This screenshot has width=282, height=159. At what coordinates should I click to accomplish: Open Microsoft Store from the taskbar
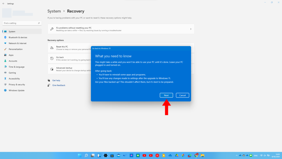[112, 155]
